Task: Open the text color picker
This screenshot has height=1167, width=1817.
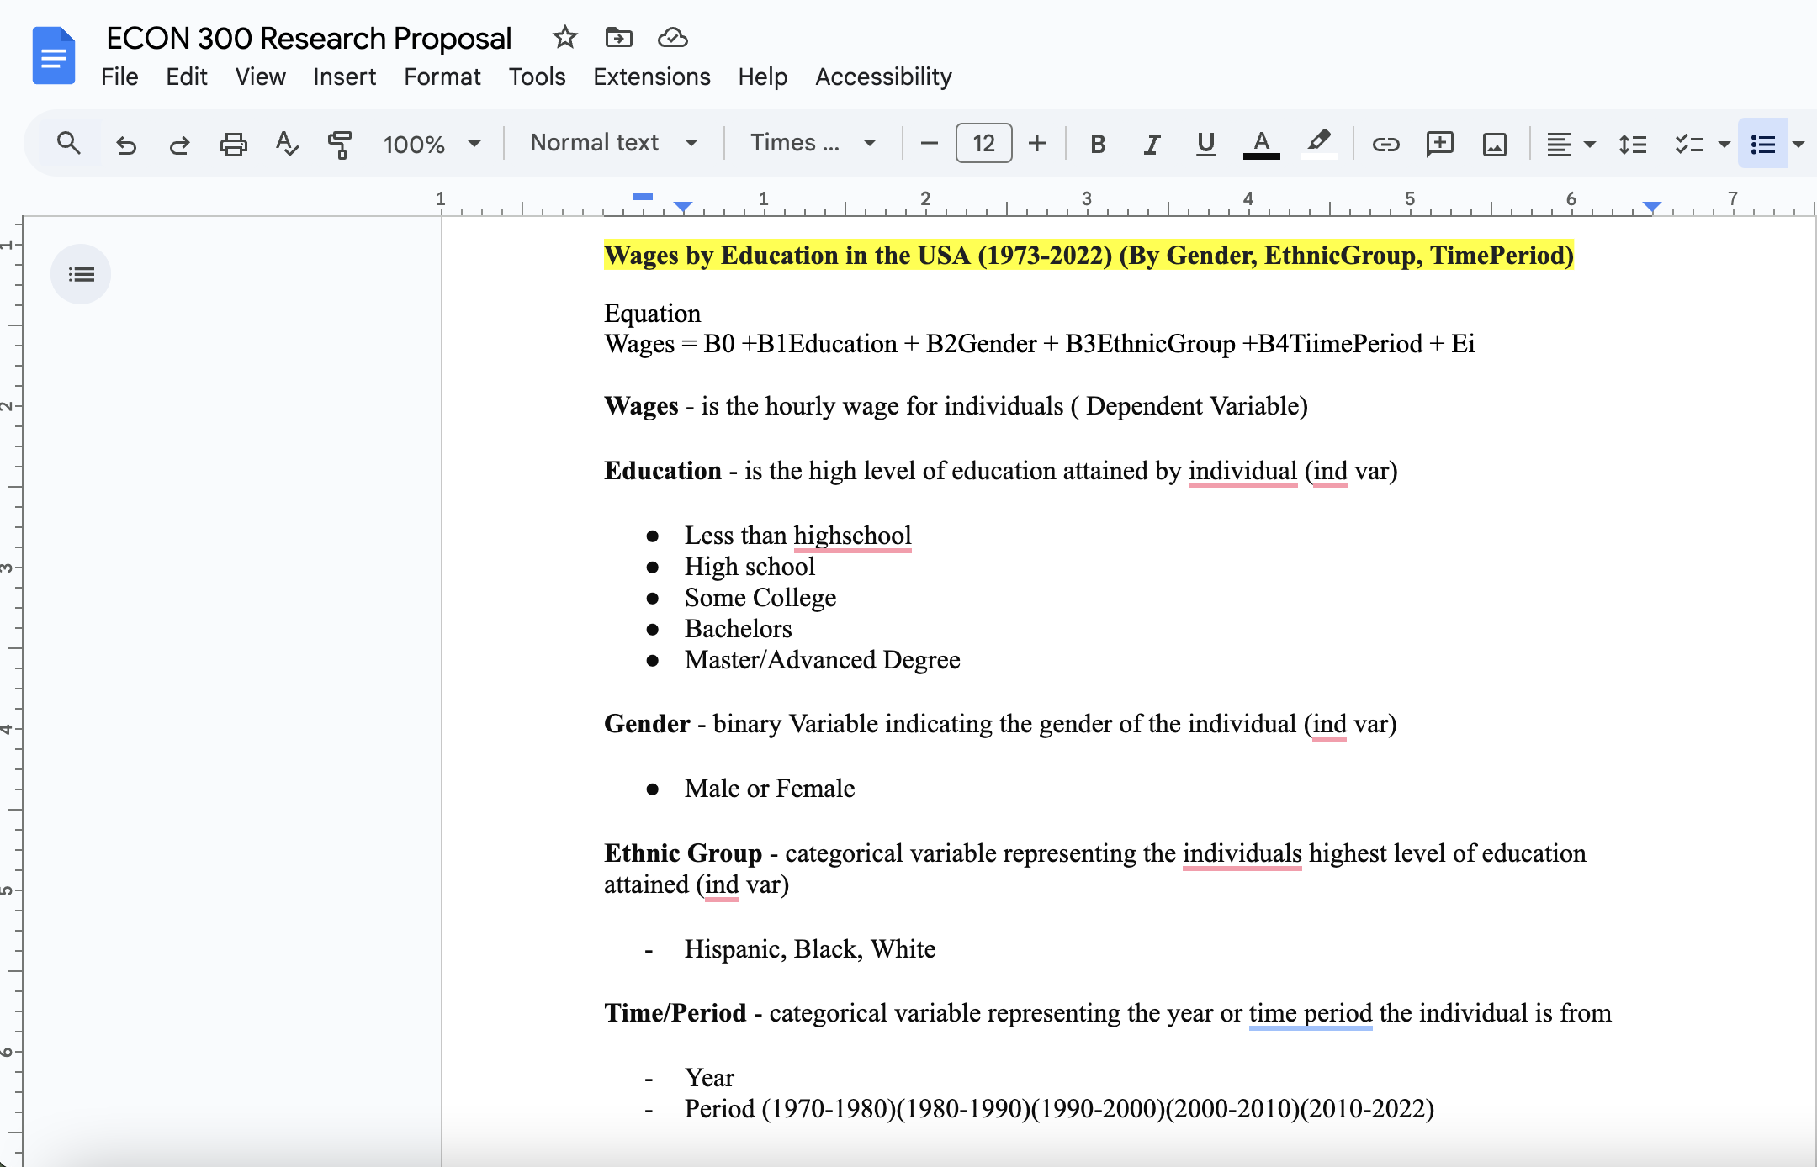Action: click(1261, 145)
